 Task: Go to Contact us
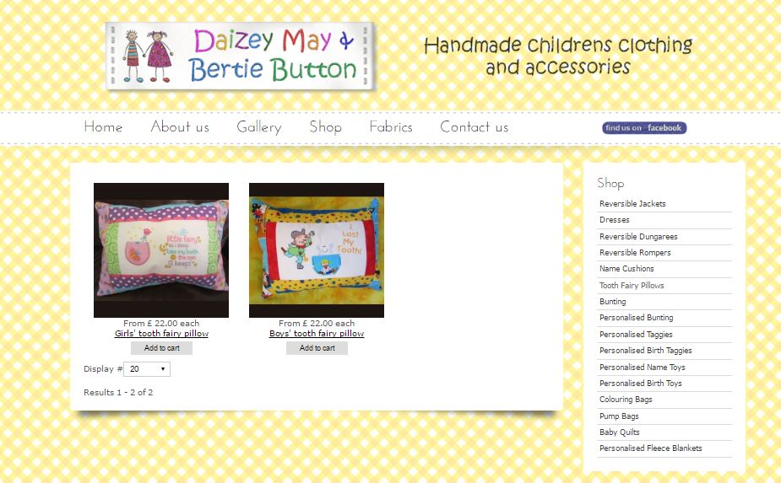475,126
